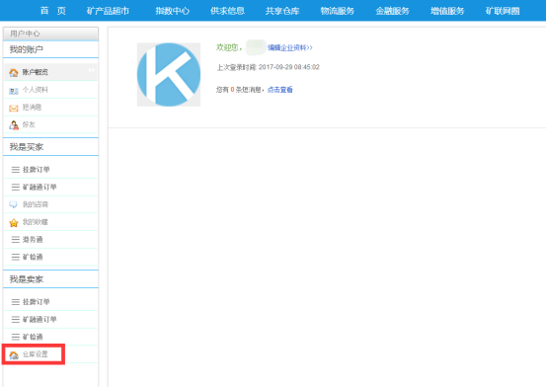Open 矿融通订单 in the buyer section

click(39, 187)
